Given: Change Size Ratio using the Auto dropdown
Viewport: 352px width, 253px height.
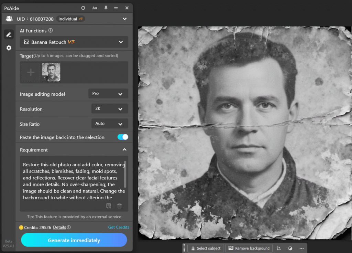Looking at the screenshot, I should 109,124.
